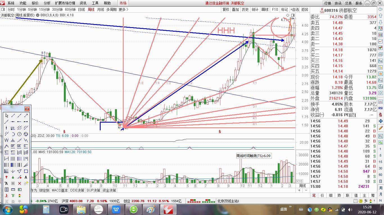Click the red 上 marker tool

(6, 196)
